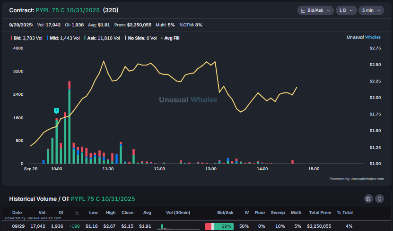
Task: Click the chart icon inside Bid/Ask button
Action: [x=303, y=10]
